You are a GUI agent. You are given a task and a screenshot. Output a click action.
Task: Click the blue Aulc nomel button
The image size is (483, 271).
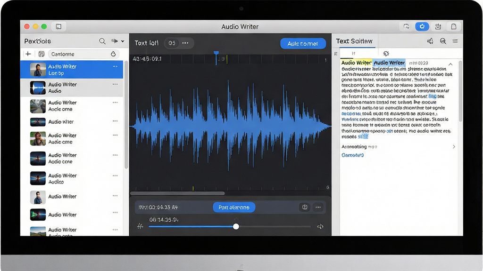[x=303, y=44]
